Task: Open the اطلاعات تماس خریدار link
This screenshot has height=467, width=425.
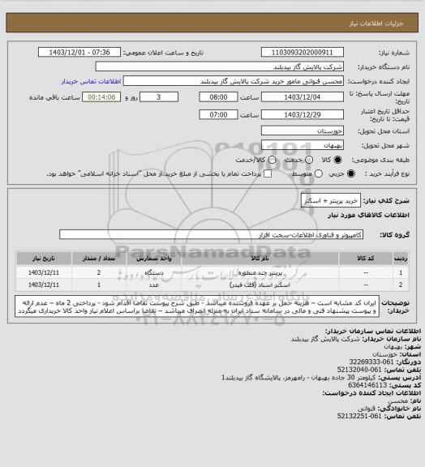Action: [x=91, y=81]
